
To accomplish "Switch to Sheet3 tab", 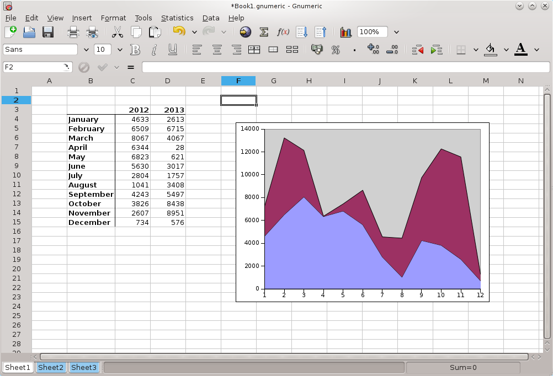I will tap(83, 367).
